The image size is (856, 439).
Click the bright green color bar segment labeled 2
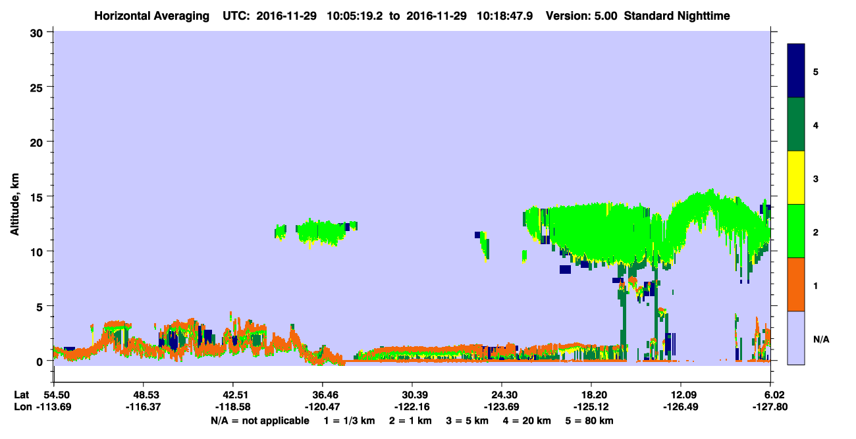[796, 231]
